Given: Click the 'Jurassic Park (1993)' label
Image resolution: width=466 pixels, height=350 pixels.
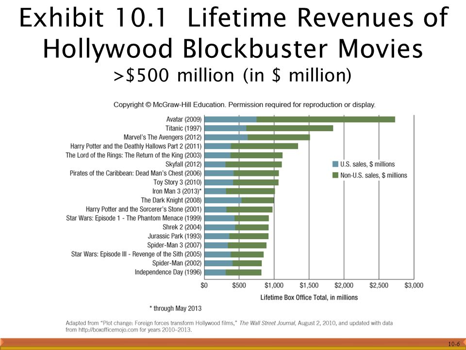Looking at the screenshot, I should [x=175, y=236].
